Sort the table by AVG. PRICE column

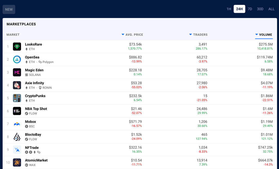pyautogui.click(x=132, y=35)
